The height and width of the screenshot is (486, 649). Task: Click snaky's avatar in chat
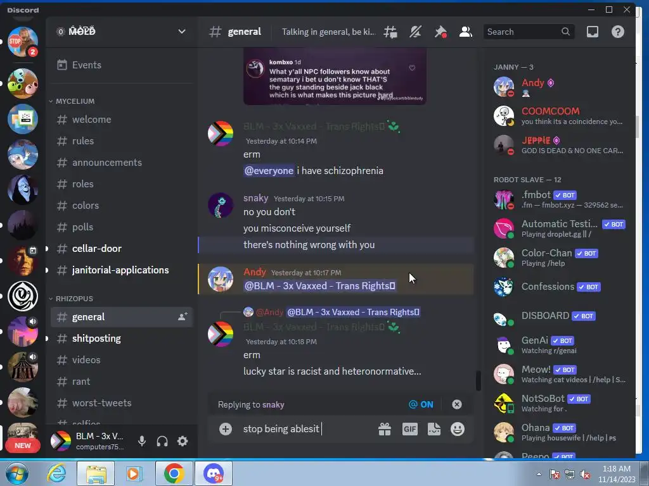coord(220,205)
